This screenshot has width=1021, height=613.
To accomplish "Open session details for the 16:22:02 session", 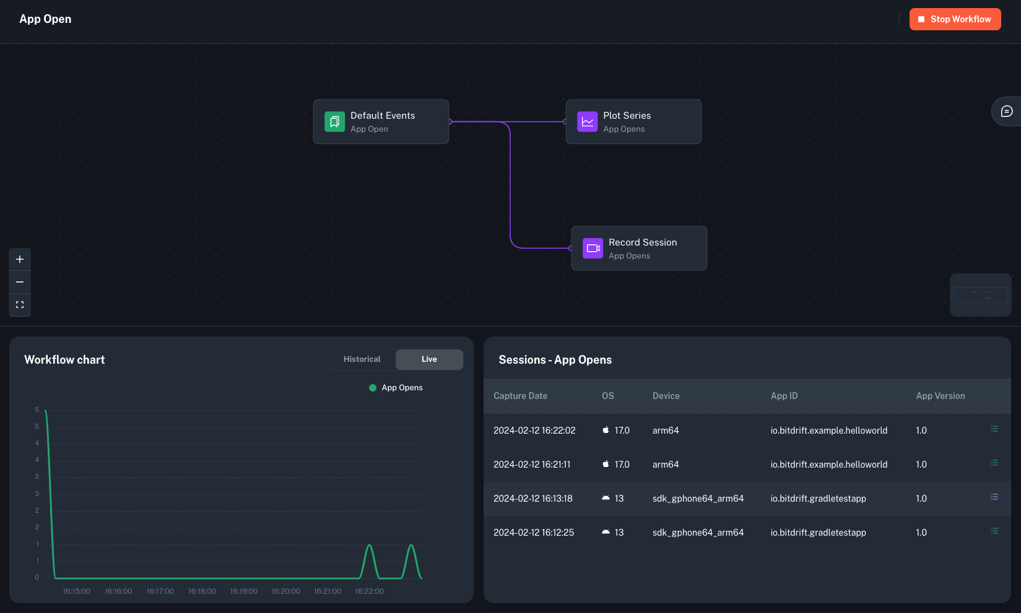I will coord(994,429).
